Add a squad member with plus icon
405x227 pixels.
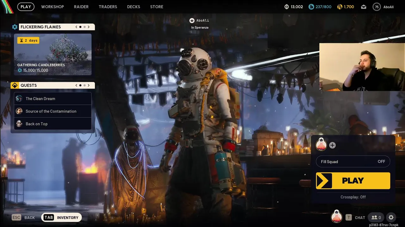[x=332, y=145]
